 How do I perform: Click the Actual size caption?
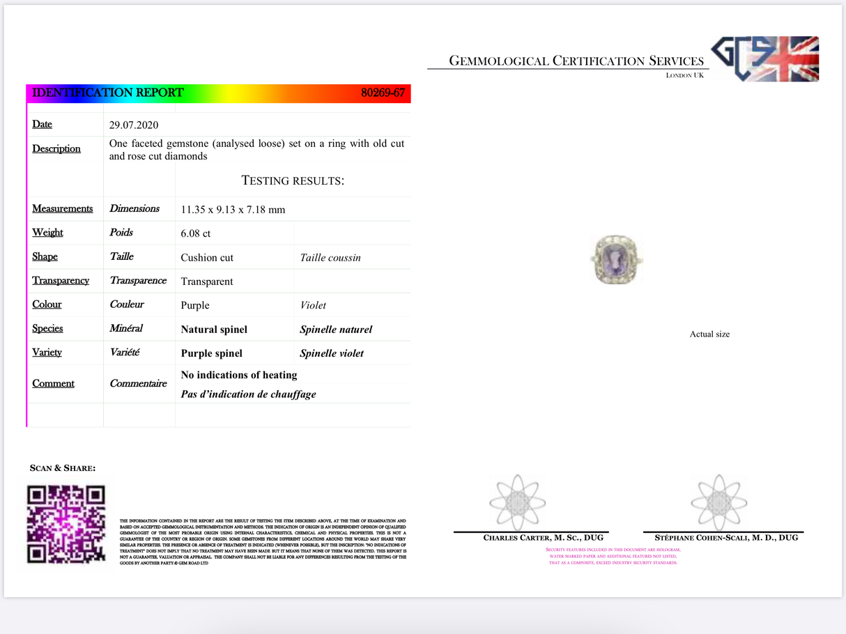pos(709,334)
